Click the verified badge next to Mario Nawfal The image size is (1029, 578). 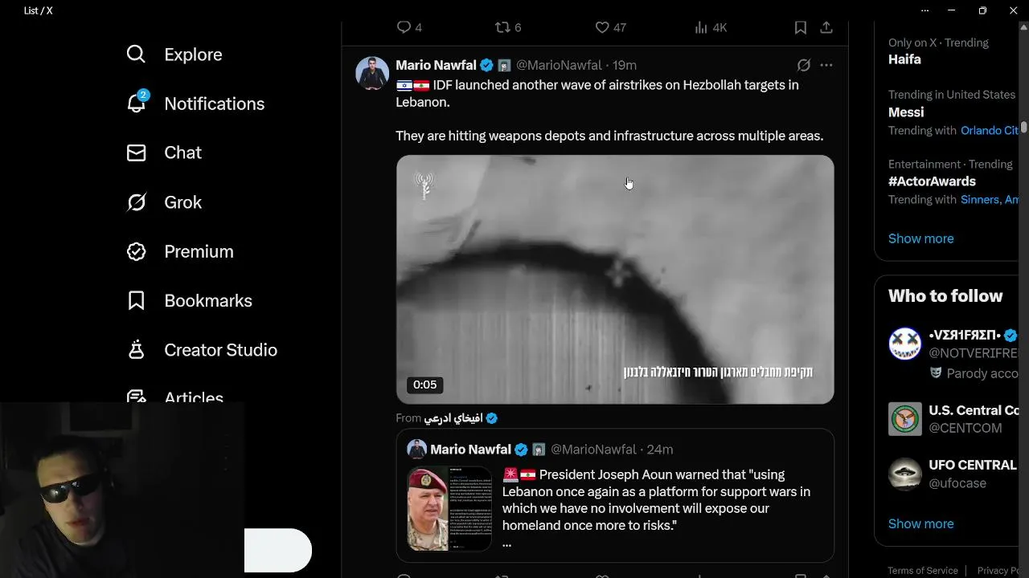[486, 65]
